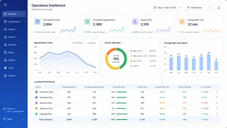Toggle Inactive utilization legend entry
This screenshot has height=128, width=227.
(x=143, y=66)
